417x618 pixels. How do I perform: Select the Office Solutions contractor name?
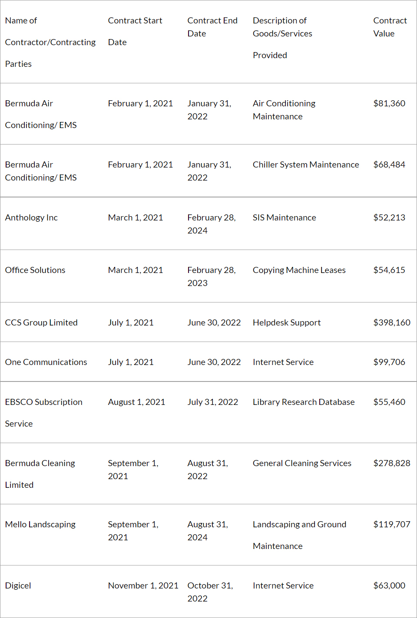tap(35, 270)
